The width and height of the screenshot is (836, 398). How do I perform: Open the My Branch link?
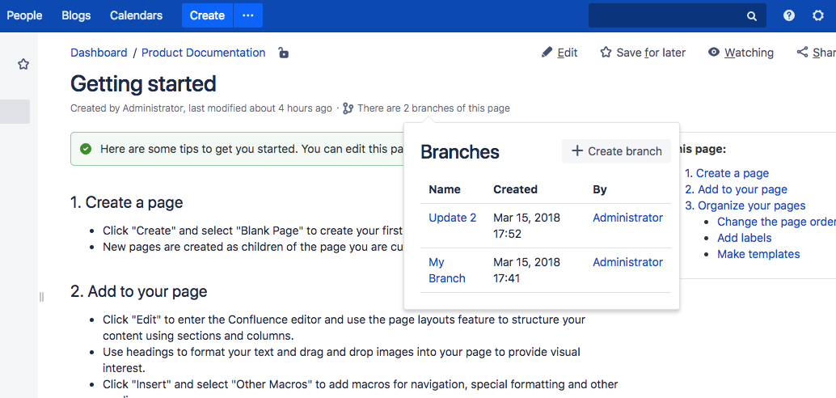[x=447, y=270]
